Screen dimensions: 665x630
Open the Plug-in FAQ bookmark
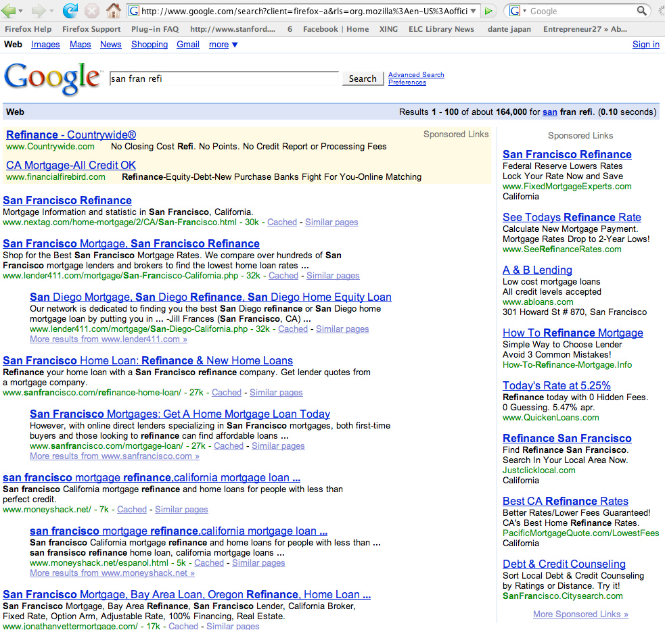coord(155,29)
